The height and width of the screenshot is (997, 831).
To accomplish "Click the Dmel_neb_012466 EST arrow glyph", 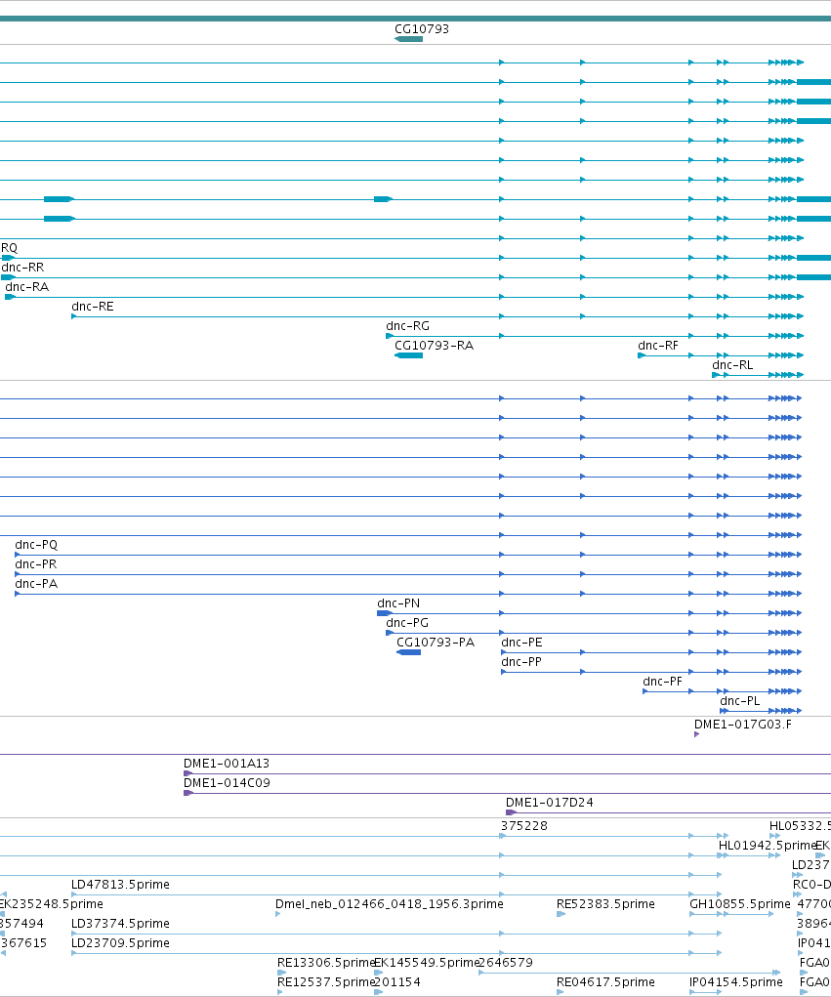I will coord(278,914).
